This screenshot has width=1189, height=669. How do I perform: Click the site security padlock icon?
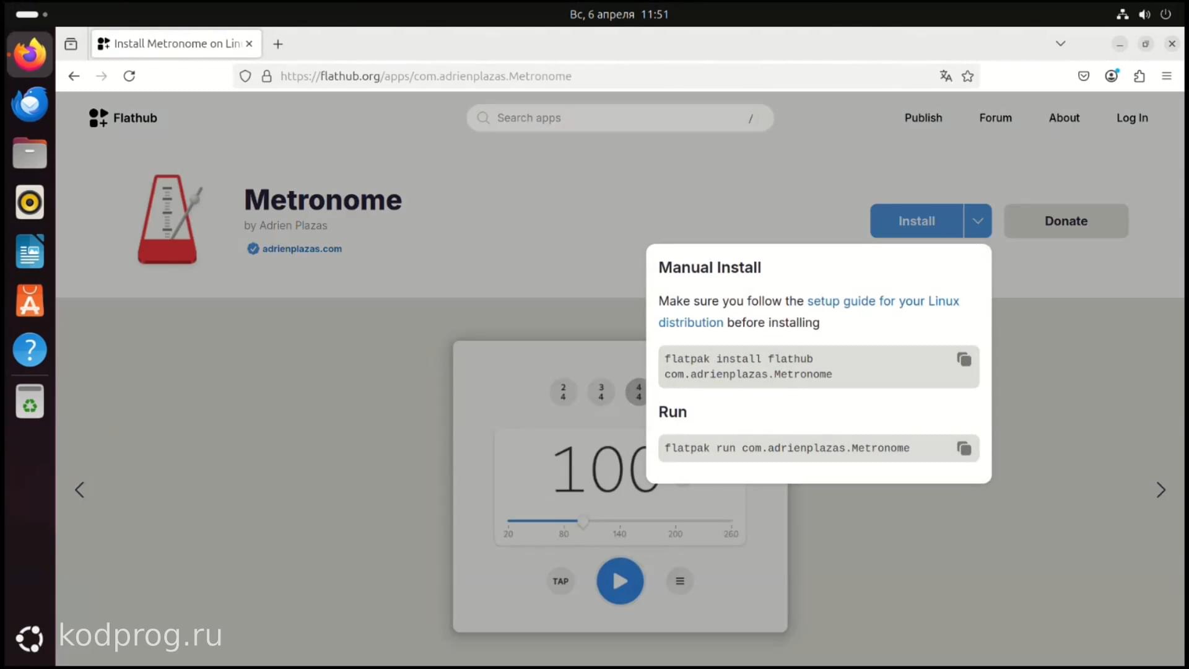pyautogui.click(x=267, y=76)
